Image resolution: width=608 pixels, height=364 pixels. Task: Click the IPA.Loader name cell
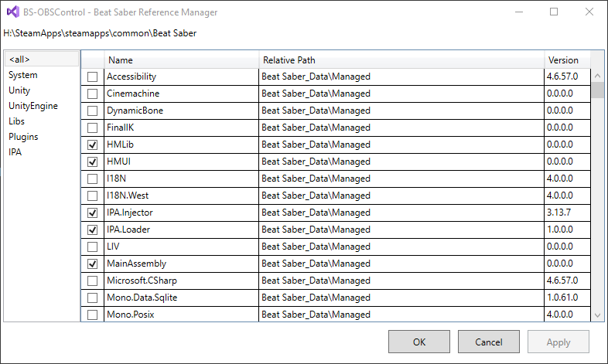click(x=182, y=230)
